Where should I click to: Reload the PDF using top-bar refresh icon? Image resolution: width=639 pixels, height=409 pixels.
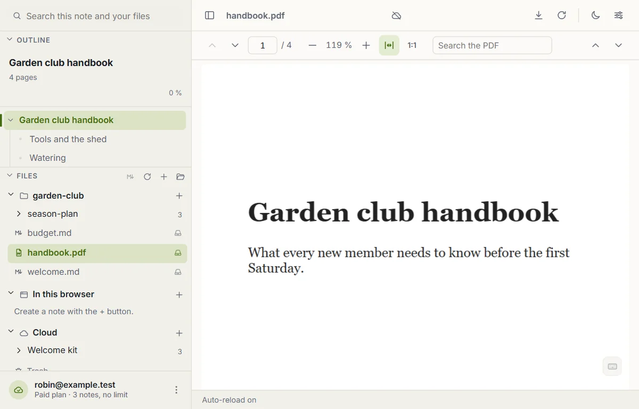[x=562, y=15]
